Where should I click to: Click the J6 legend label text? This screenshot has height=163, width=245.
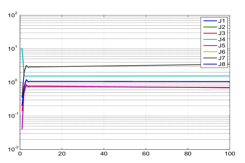coord(222,52)
